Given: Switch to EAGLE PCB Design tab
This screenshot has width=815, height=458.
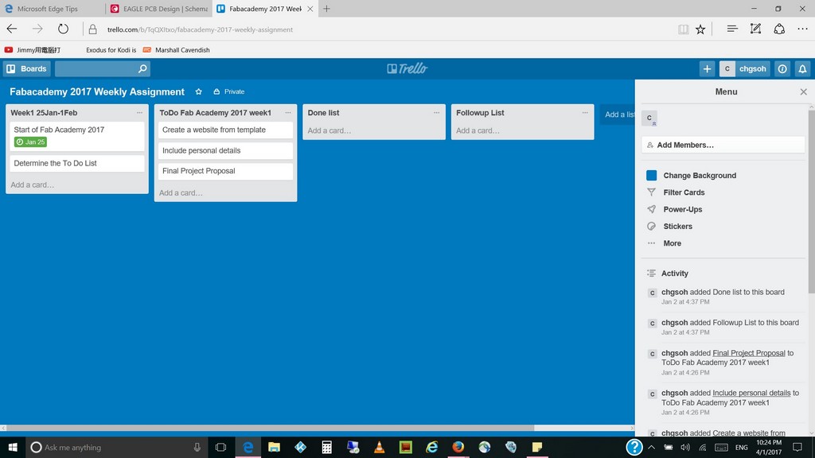Looking at the screenshot, I should point(159,9).
